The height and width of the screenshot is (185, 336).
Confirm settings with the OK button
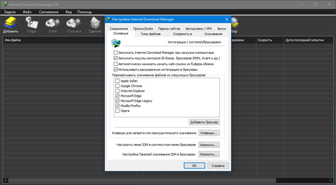pyautogui.click(x=194, y=165)
